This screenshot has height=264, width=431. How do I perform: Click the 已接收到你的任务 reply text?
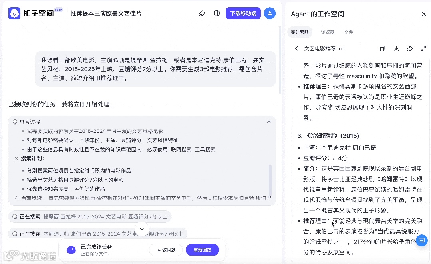[x=61, y=104]
